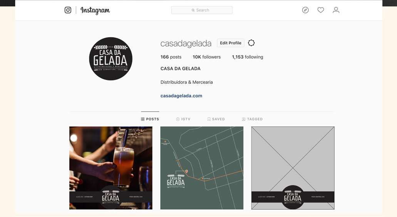View the 10K followers list
The width and height of the screenshot is (397, 217).
(207, 57)
